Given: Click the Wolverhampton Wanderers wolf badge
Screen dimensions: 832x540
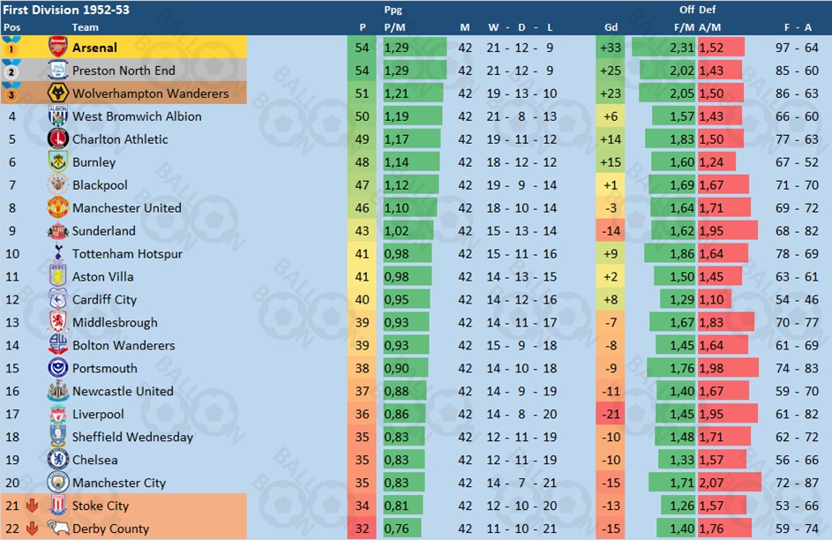Looking at the screenshot, I should pyautogui.click(x=58, y=93).
